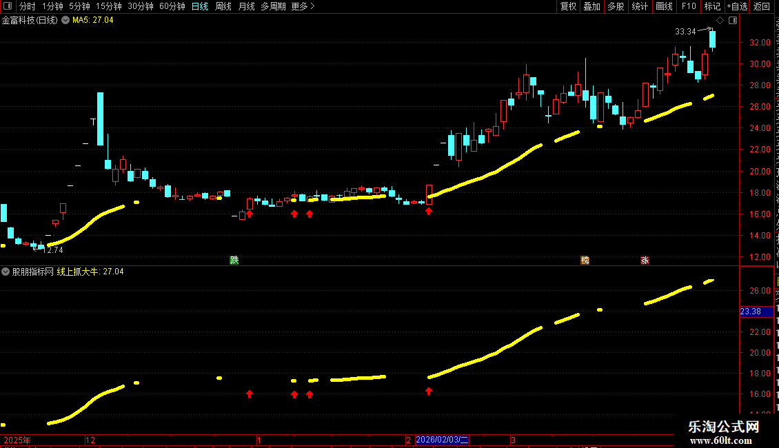Screen dimensions: 779x448
Task: Click the 股朋指标网 indicator name
Action: (33, 272)
